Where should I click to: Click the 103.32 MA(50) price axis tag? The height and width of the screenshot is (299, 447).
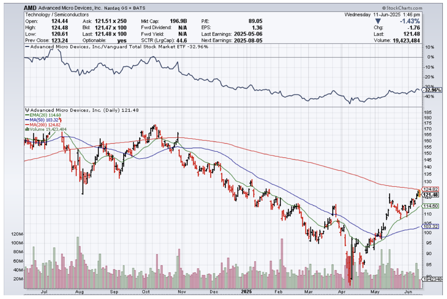pyautogui.click(x=430, y=227)
